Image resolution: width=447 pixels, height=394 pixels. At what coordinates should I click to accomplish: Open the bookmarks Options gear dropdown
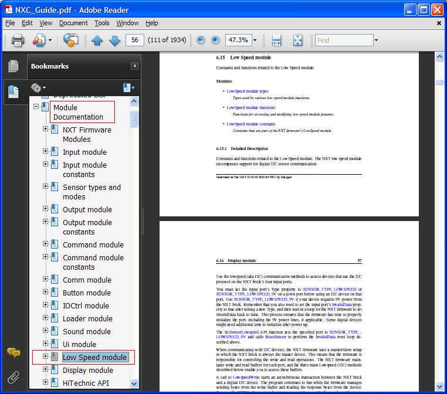pyautogui.click(x=38, y=88)
